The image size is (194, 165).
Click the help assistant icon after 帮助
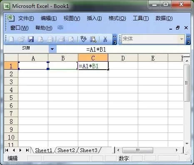coord(60,27)
